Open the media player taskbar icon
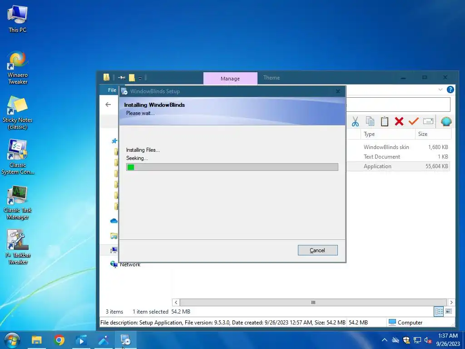This screenshot has height=349, width=465. click(81, 340)
